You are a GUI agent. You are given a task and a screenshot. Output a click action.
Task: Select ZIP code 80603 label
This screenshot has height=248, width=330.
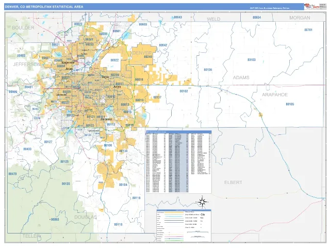143,24
